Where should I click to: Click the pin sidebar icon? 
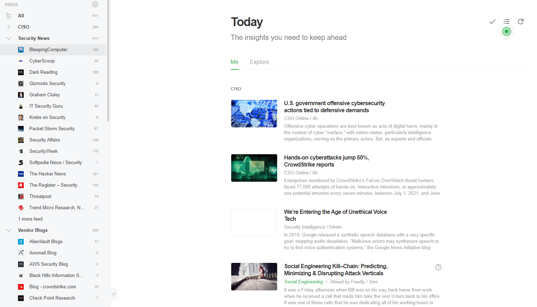coord(114,294)
